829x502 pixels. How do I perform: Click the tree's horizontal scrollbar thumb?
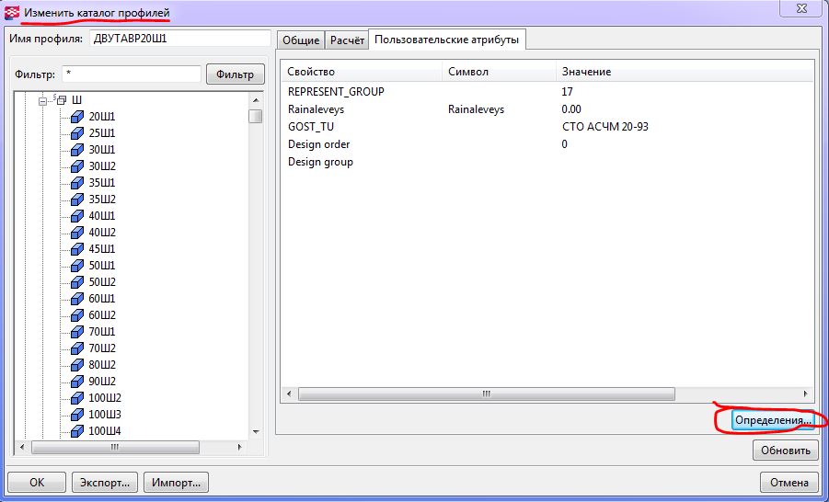(115, 448)
